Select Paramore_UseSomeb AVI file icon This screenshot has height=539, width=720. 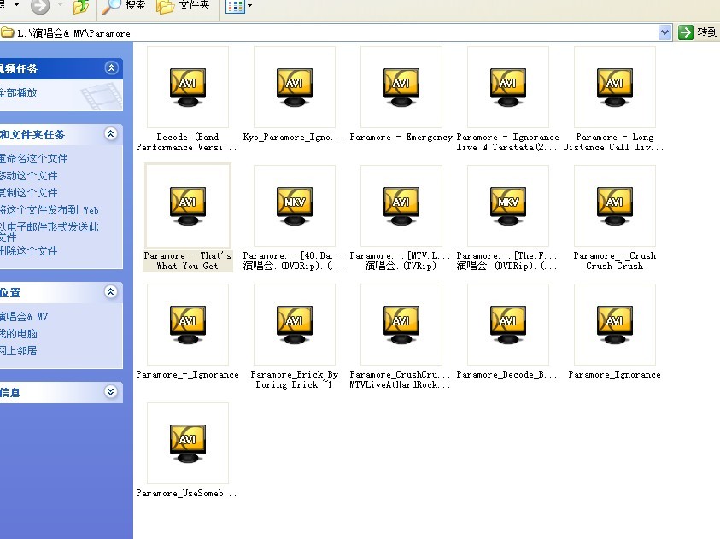point(188,443)
